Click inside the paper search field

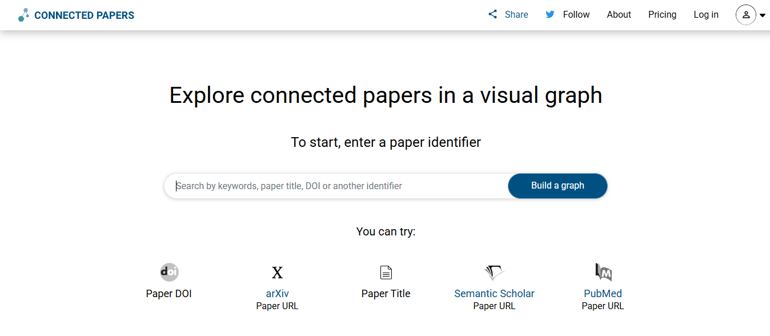click(337, 186)
